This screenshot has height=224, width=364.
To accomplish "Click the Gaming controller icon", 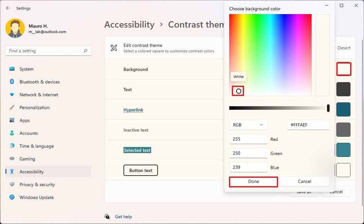I will [x=12, y=159].
